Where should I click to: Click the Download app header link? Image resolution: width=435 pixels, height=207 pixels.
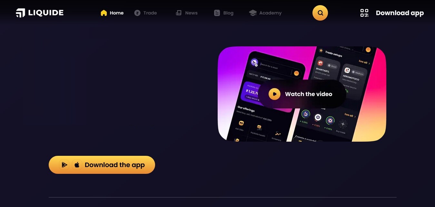coord(400,13)
